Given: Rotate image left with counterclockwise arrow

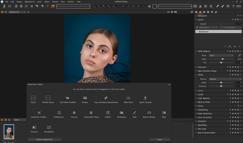Looking at the screenshot, I should pyautogui.click(x=16, y=6).
